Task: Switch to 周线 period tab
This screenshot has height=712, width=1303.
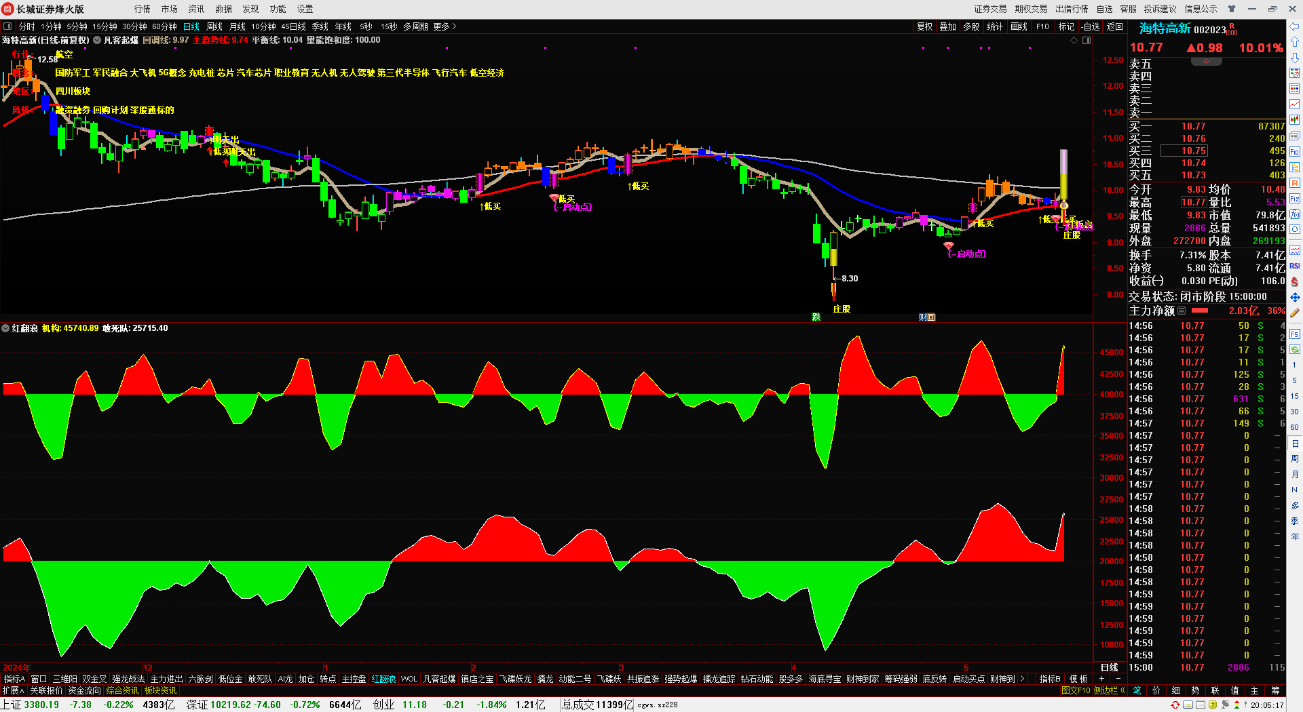Action: [214, 26]
